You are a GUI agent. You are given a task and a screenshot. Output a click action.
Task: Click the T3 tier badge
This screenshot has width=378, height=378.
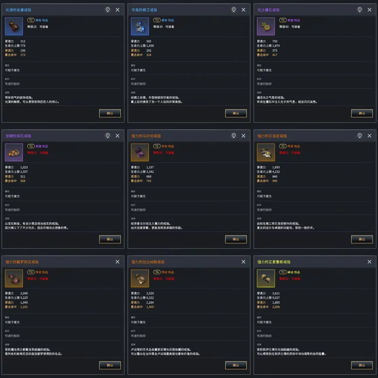[31, 272]
